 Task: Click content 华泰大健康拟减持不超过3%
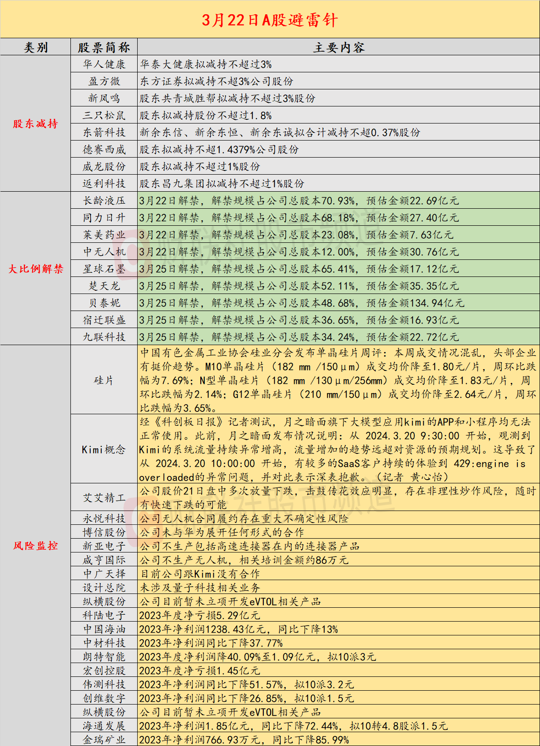206,64
